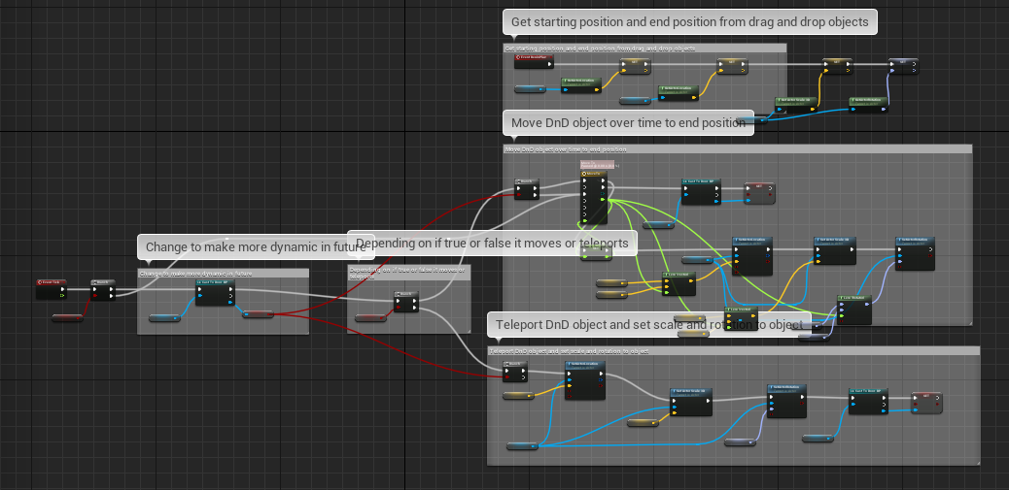Select Branch node in 'Move DnD object over time' box
Viewport: 1009px width, 490px height.
tap(527, 189)
